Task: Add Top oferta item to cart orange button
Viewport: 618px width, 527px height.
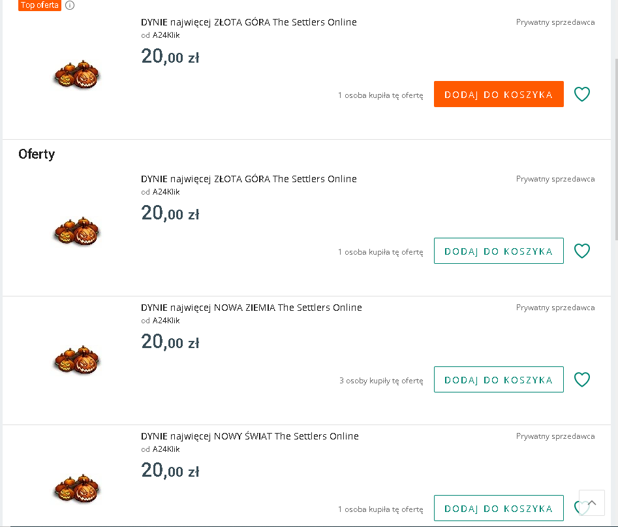Action: click(x=499, y=94)
